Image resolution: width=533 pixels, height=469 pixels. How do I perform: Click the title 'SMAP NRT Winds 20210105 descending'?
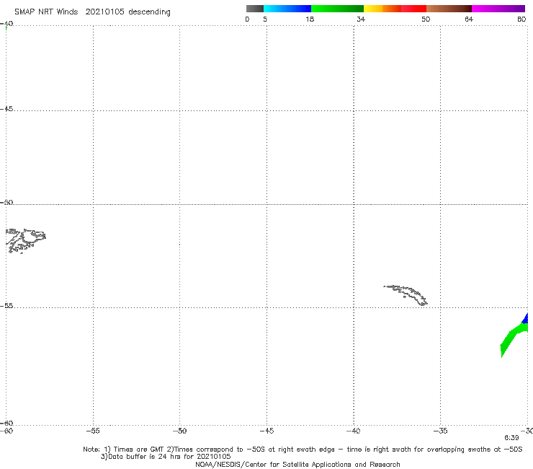[92, 12]
